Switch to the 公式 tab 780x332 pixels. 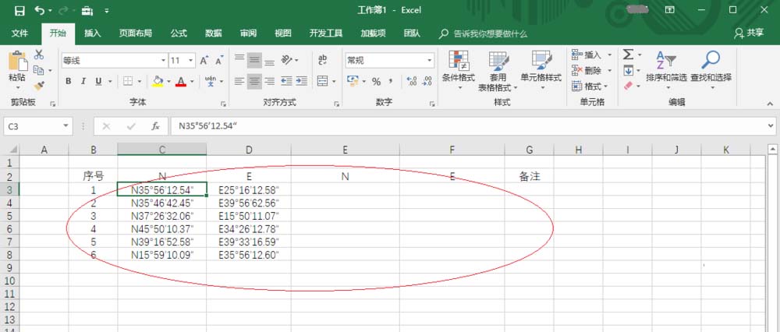pos(179,34)
